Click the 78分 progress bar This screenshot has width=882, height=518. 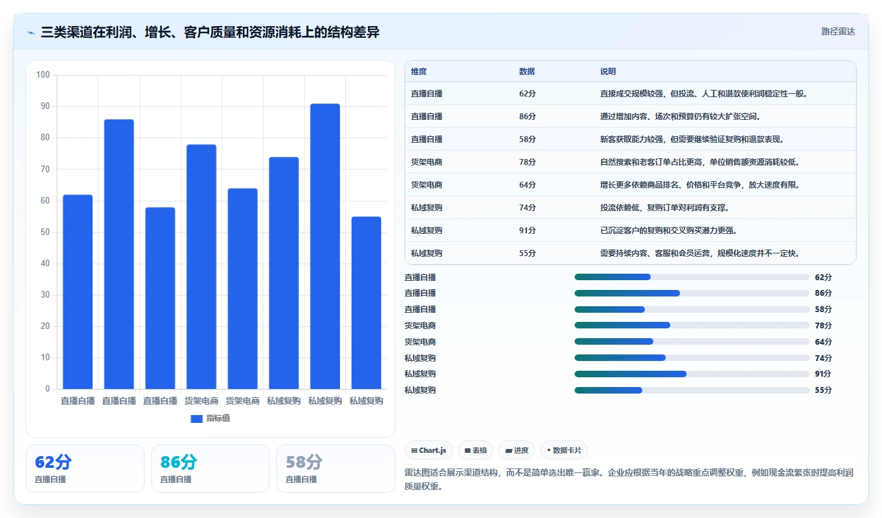(x=692, y=325)
